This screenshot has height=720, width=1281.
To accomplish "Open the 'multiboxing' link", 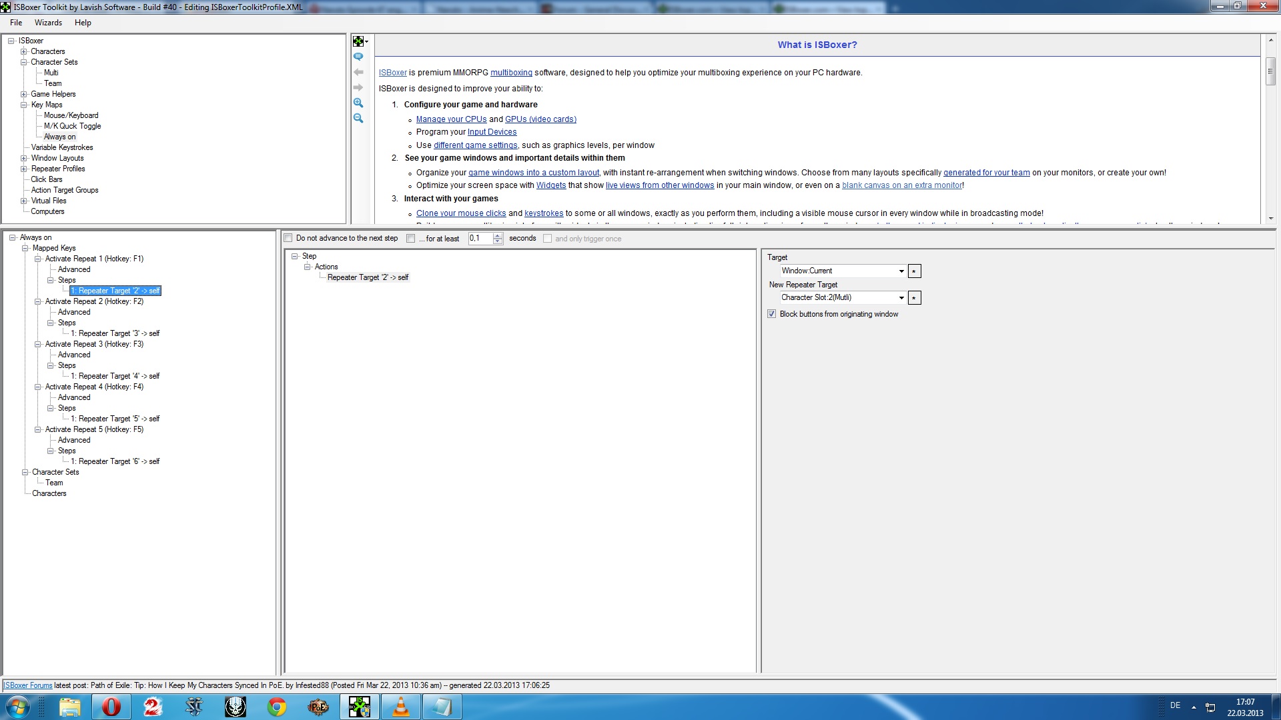I will point(511,73).
